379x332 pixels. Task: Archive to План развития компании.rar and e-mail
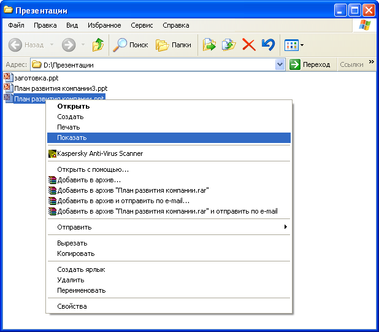pos(169,211)
